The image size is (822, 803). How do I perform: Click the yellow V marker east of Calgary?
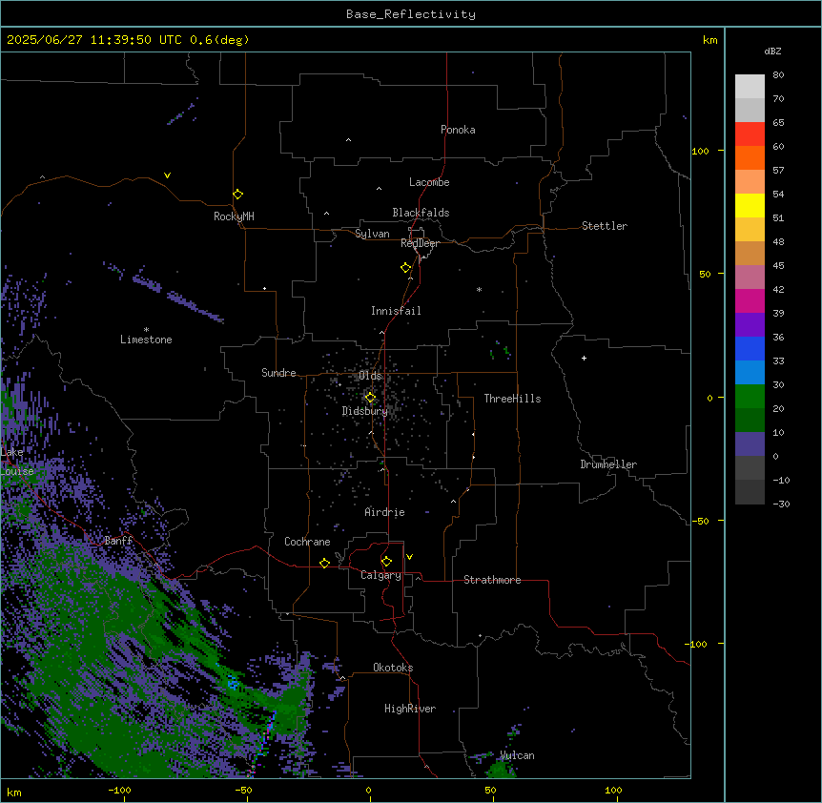pos(409,557)
